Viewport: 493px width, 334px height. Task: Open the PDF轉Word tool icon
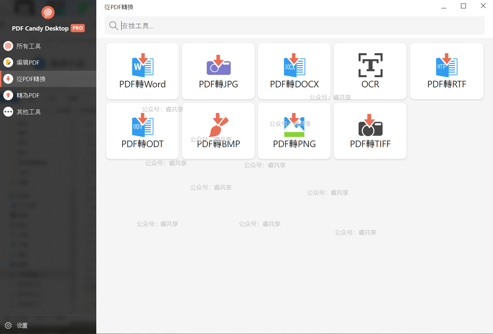pos(143,65)
